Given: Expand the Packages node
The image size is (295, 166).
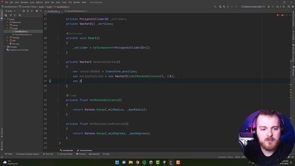Looking at the screenshot, I should [5, 47].
